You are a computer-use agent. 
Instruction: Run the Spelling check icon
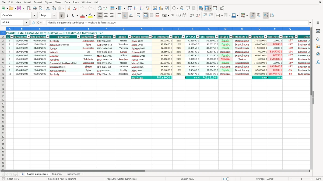pos(106,8)
